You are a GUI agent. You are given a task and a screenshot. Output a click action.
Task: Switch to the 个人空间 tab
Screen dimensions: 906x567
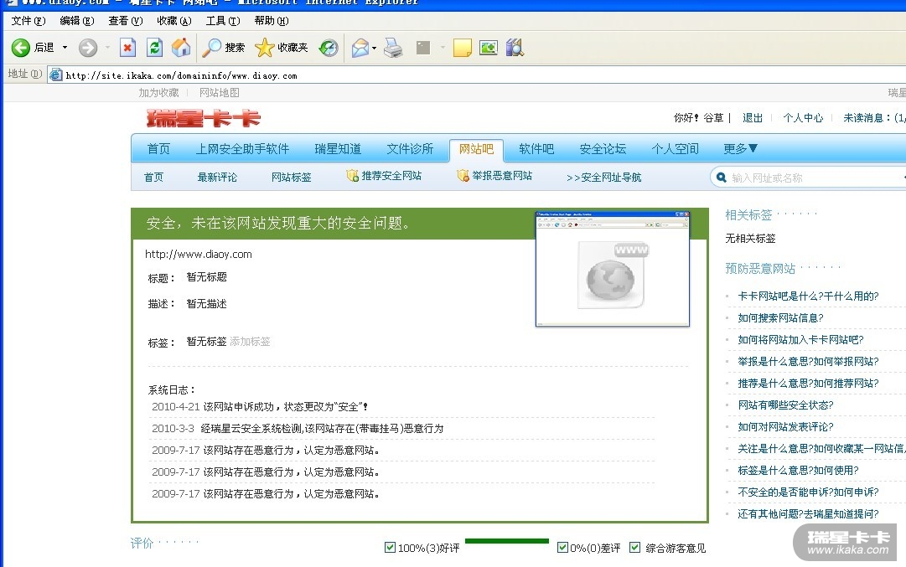pos(675,149)
